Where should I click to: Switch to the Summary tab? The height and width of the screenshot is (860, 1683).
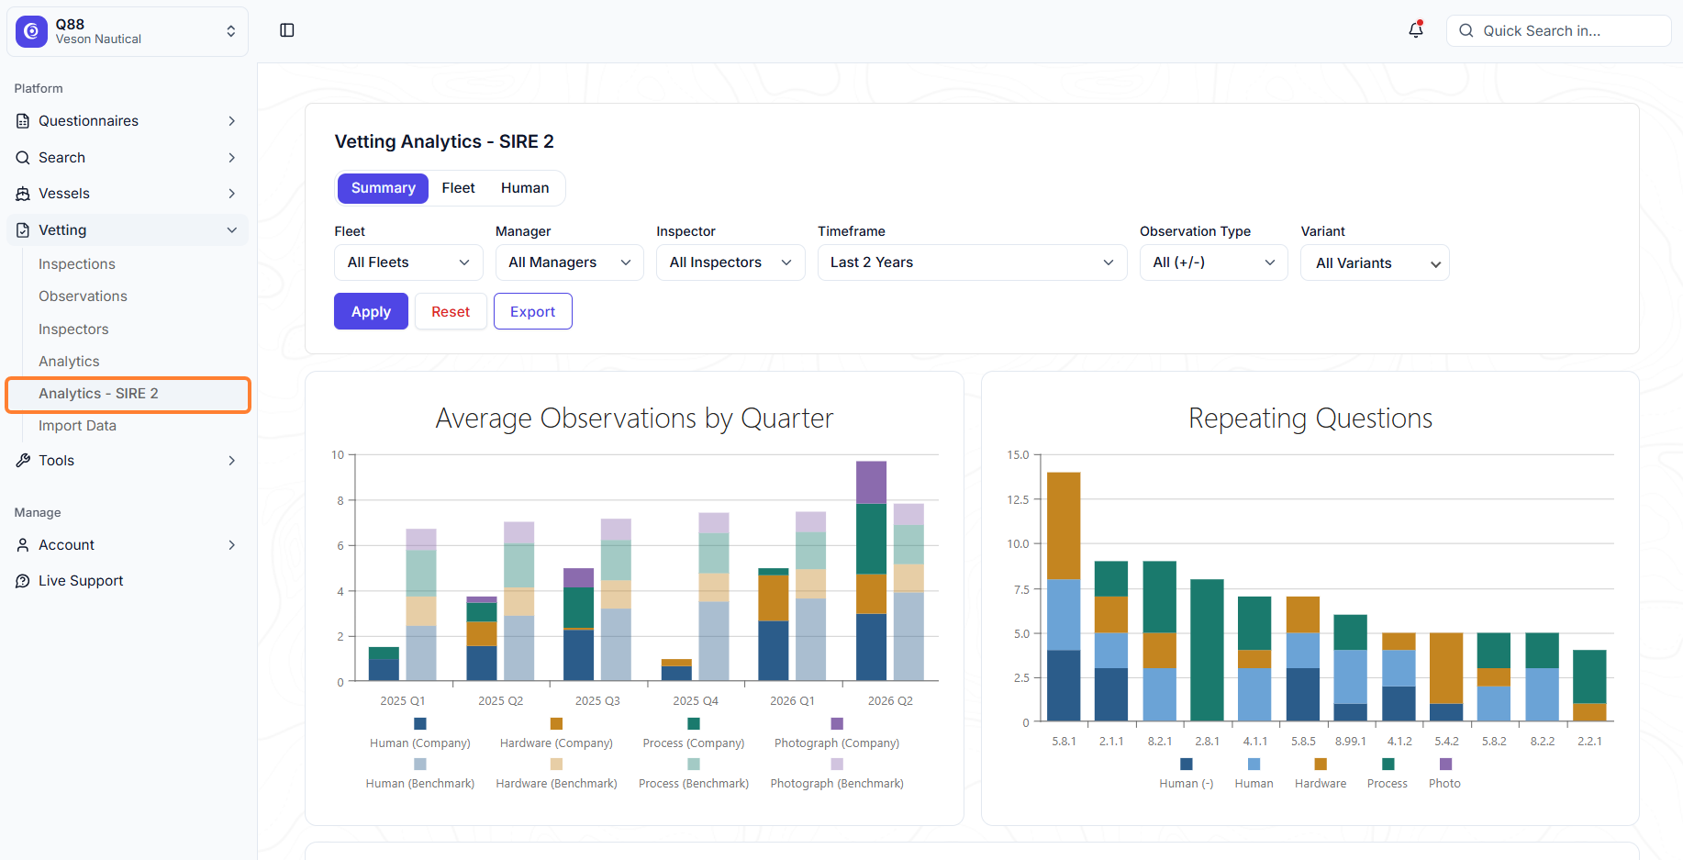[383, 188]
